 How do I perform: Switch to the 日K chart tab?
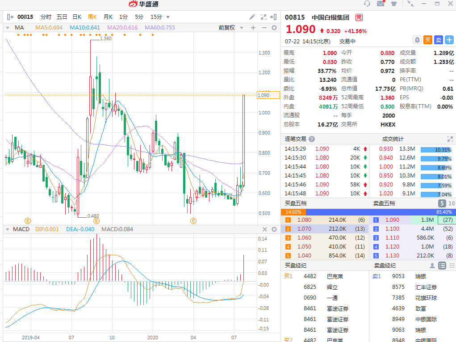(77, 17)
